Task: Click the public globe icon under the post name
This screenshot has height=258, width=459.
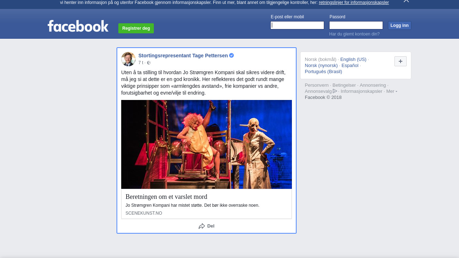Action: click(149, 63)
